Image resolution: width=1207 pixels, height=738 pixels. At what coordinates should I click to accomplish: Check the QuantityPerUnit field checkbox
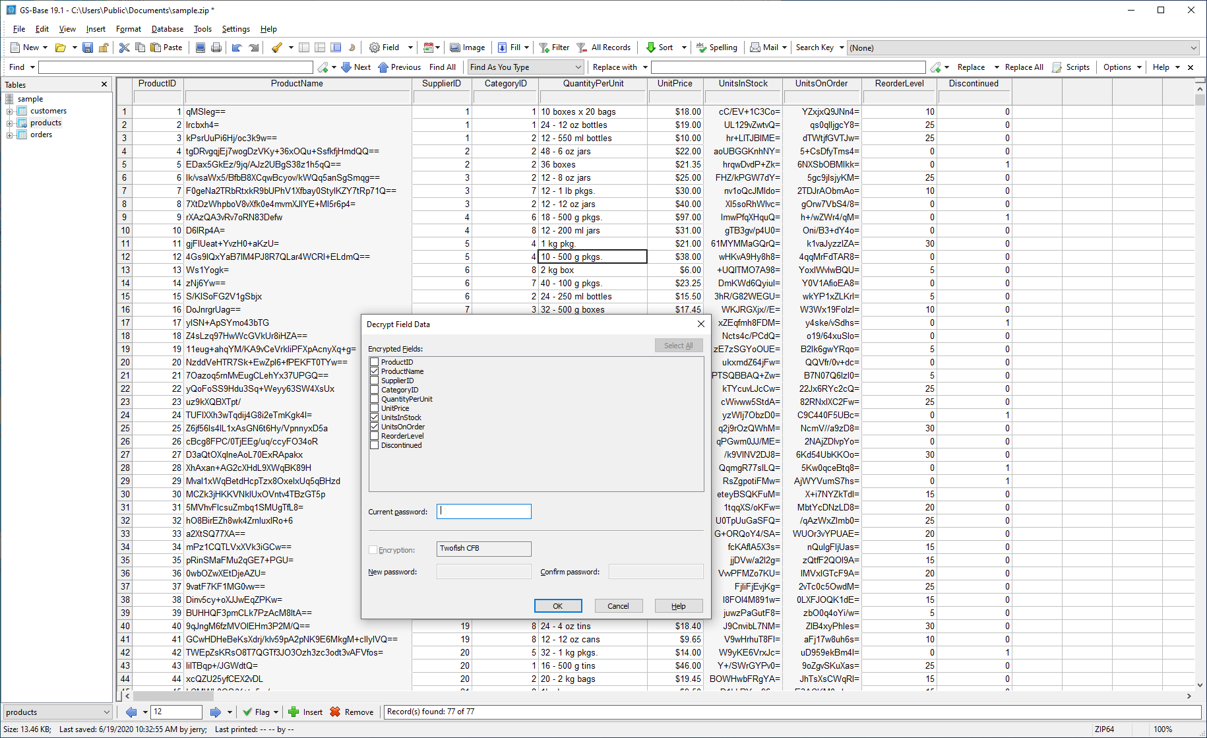coord(375,399)
